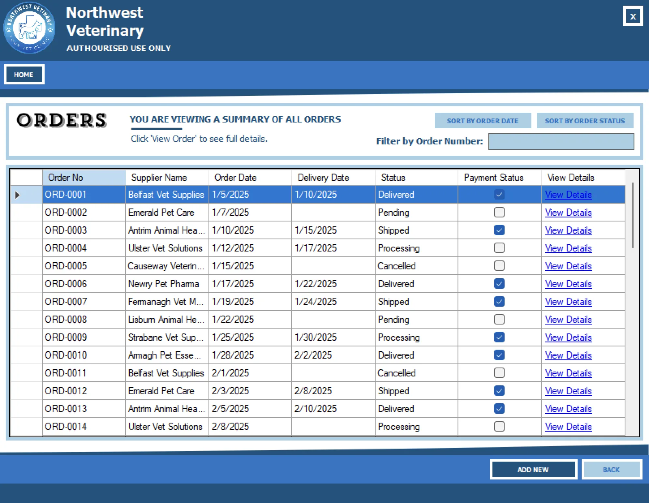The image size is (649, 503).
Task: Sort orders by order date
Action: [483, 120]
